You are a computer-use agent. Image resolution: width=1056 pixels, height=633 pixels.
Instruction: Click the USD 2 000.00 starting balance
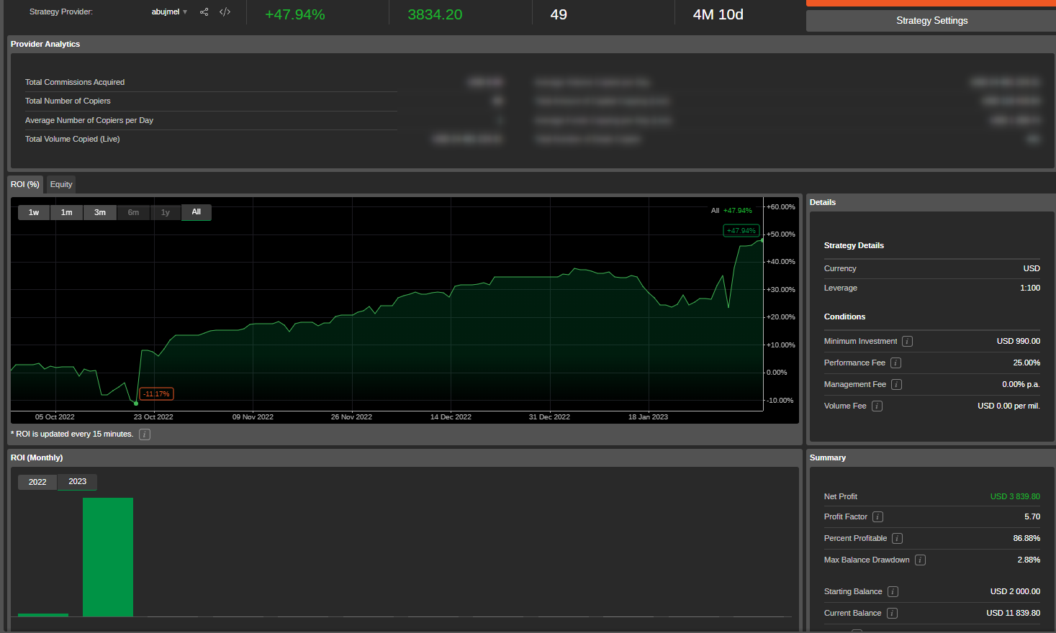1015,592
